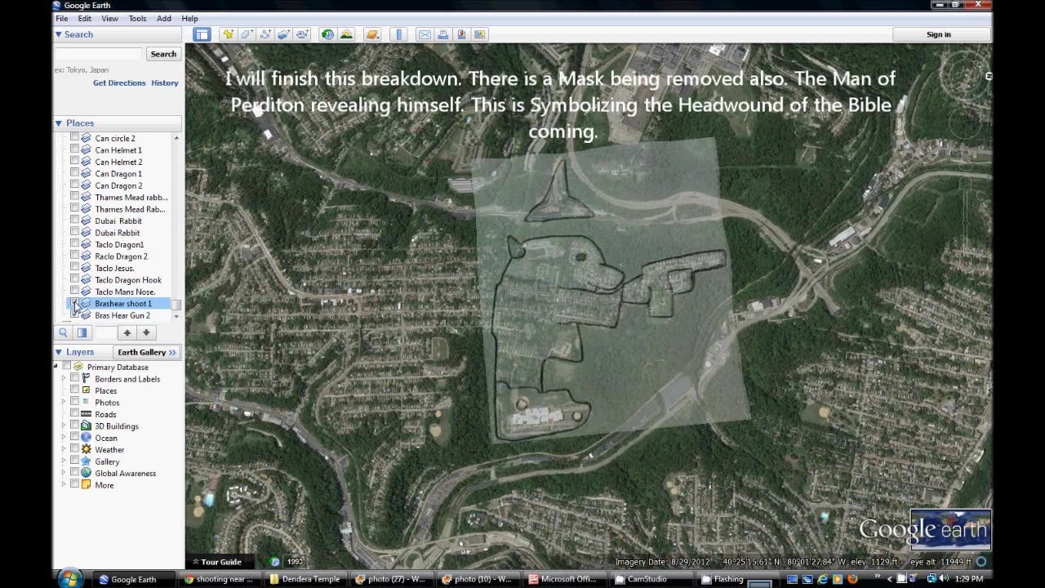Expand the Borders and Labels tree node

[x=64, y=379]
